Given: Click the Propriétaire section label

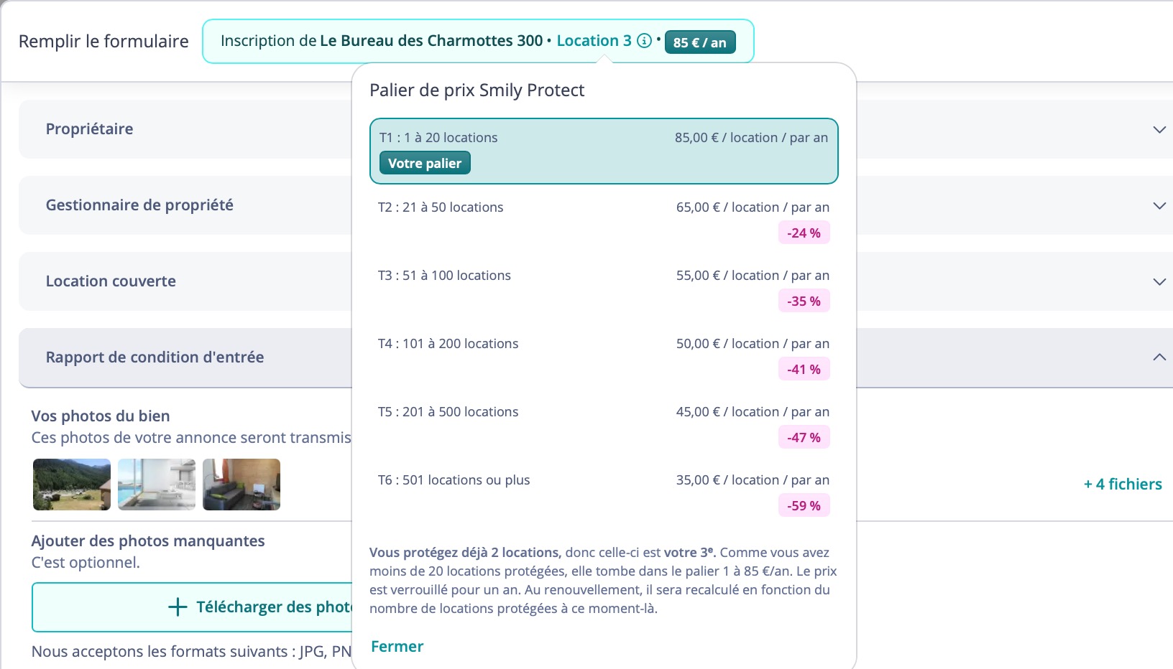Looking at the screenshot, I should (x=89, y=129).
